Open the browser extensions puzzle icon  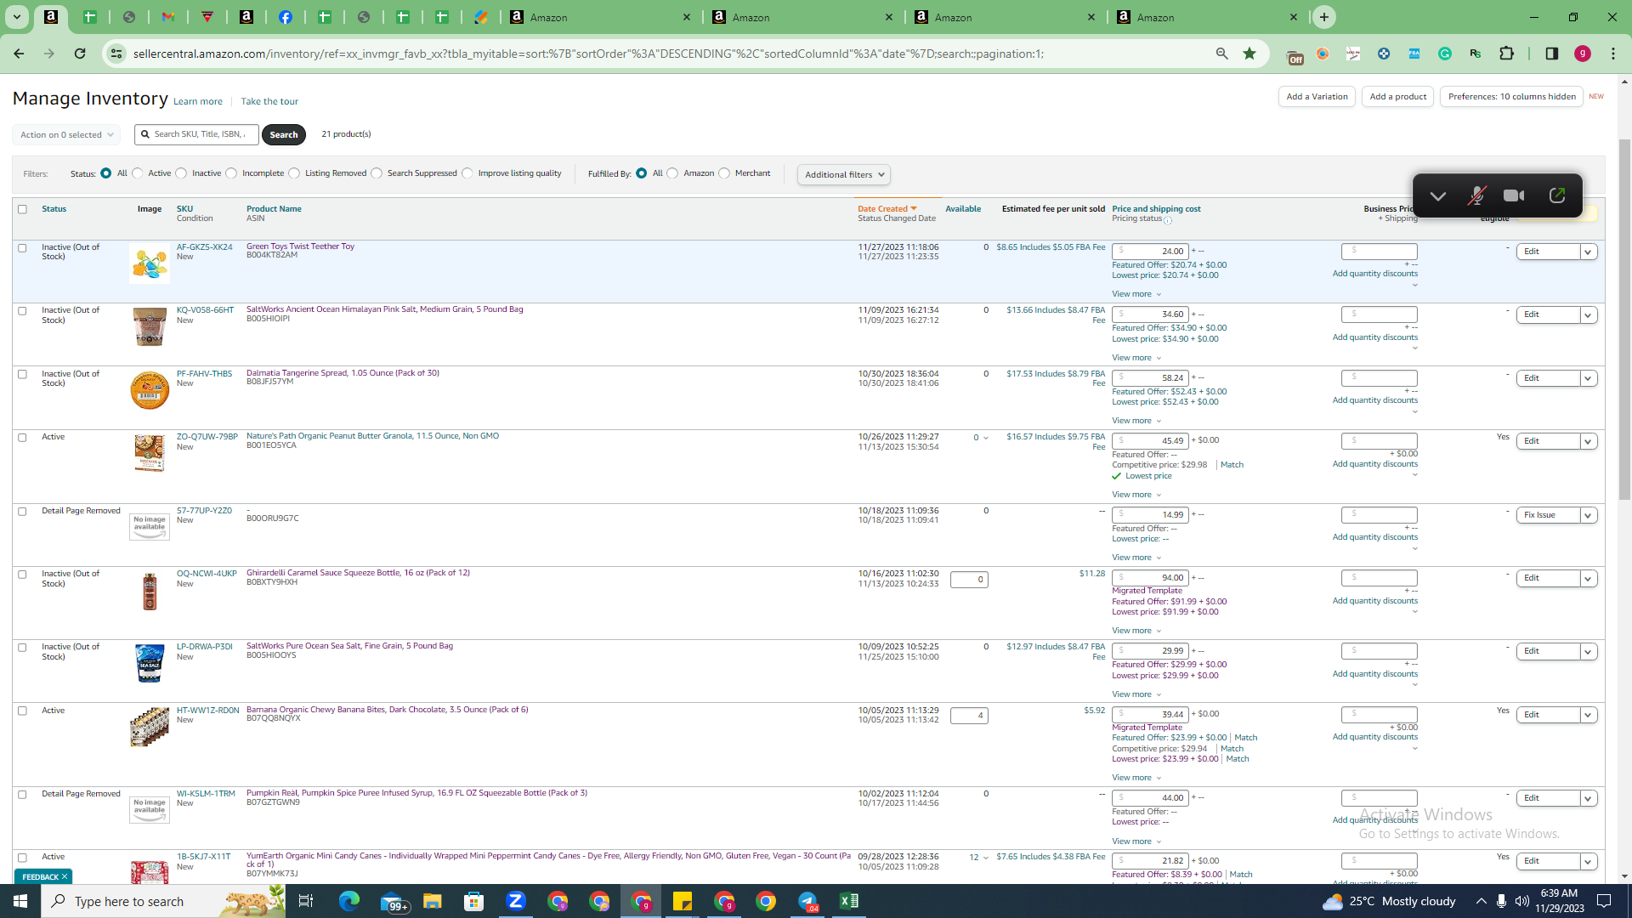(x=1506, y=54)
